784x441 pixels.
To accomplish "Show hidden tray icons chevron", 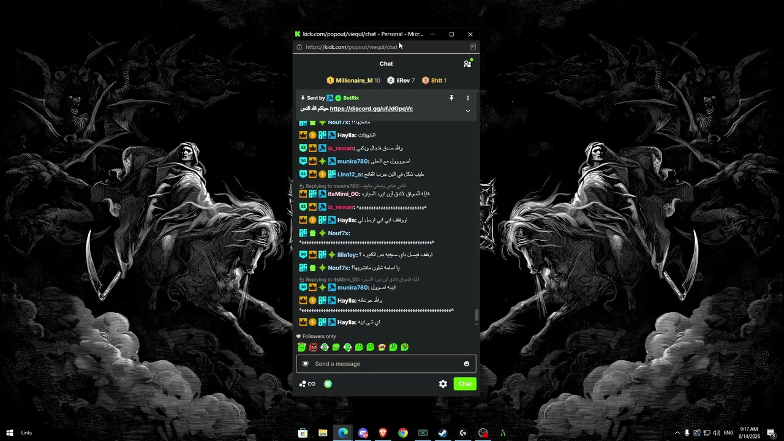I will pyautogui.click(x=677, y=433).
